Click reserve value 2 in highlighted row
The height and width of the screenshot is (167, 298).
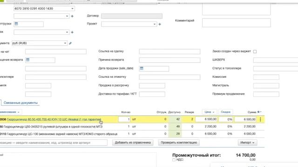coord(192,119)
